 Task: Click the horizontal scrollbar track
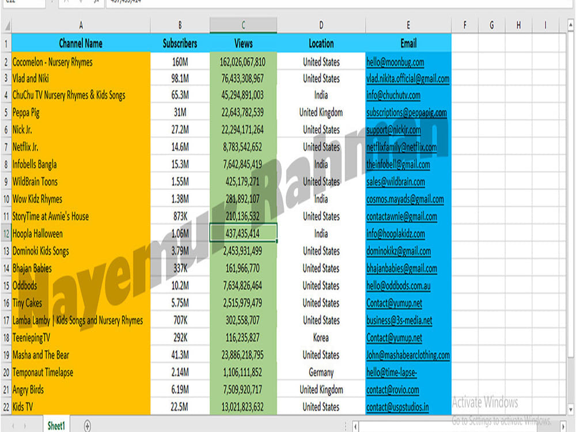(459, 426)
